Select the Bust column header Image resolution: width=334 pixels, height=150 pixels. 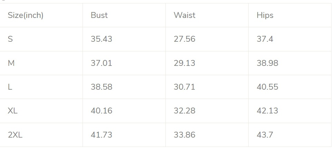(x=99, y=15)
